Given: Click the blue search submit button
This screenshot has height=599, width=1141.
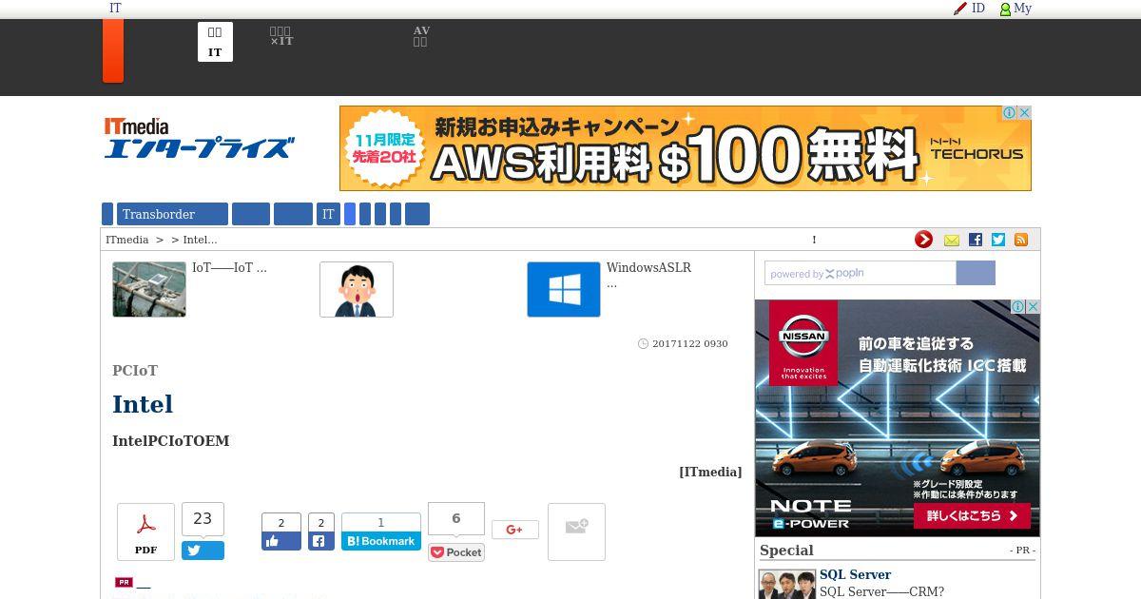Looking at the screenshot, I should [976, 273].
